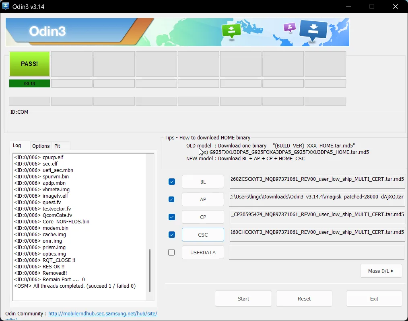
Task: Click the purple download icon in banner
Action: [289, 27]
